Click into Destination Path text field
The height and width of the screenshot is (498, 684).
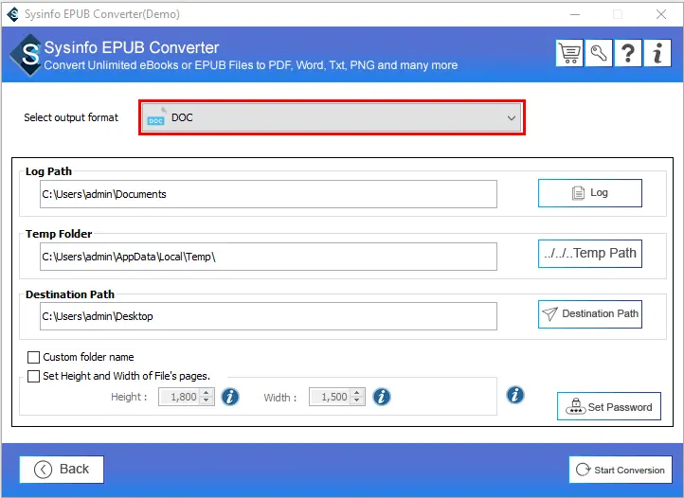(268, 316)
